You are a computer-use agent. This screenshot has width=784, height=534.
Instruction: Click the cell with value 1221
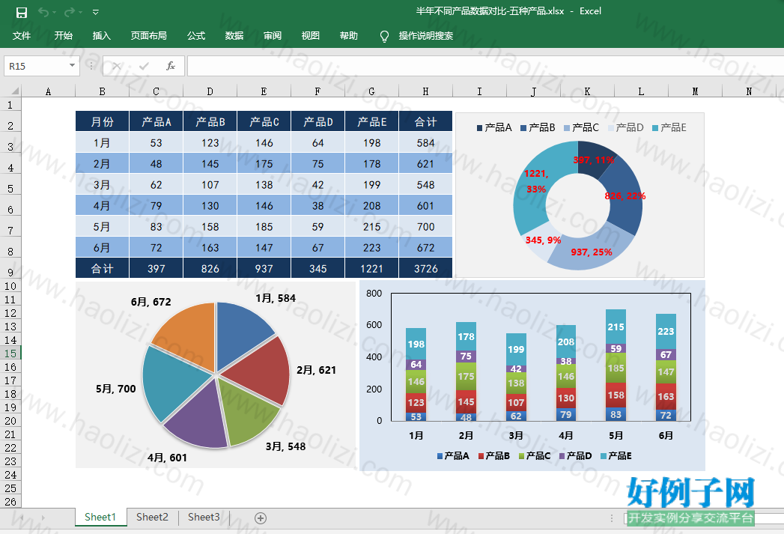(371, 269)
